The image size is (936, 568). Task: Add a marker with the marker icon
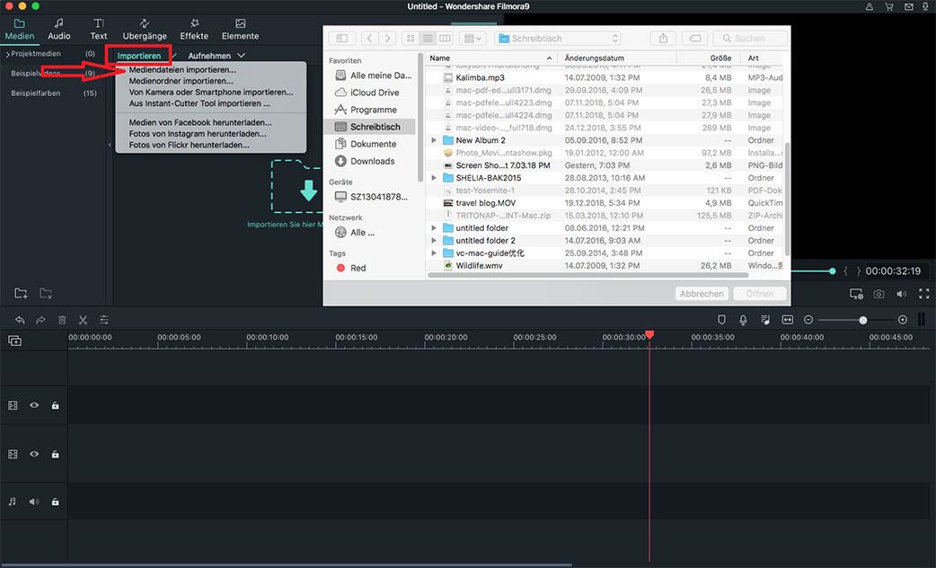click(x=721, y=320)
